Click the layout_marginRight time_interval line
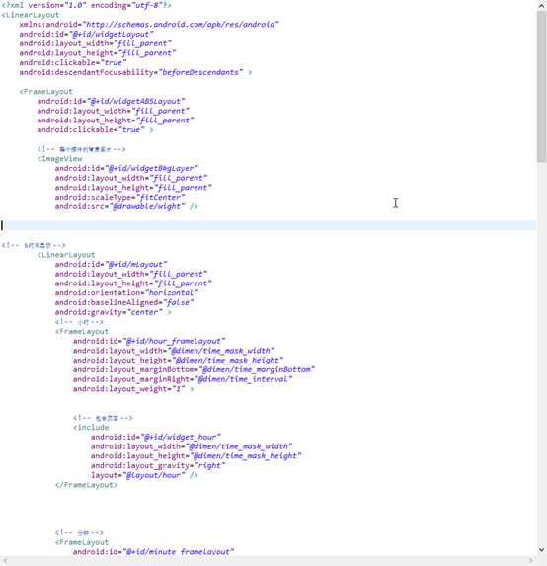 pos(183,379)
